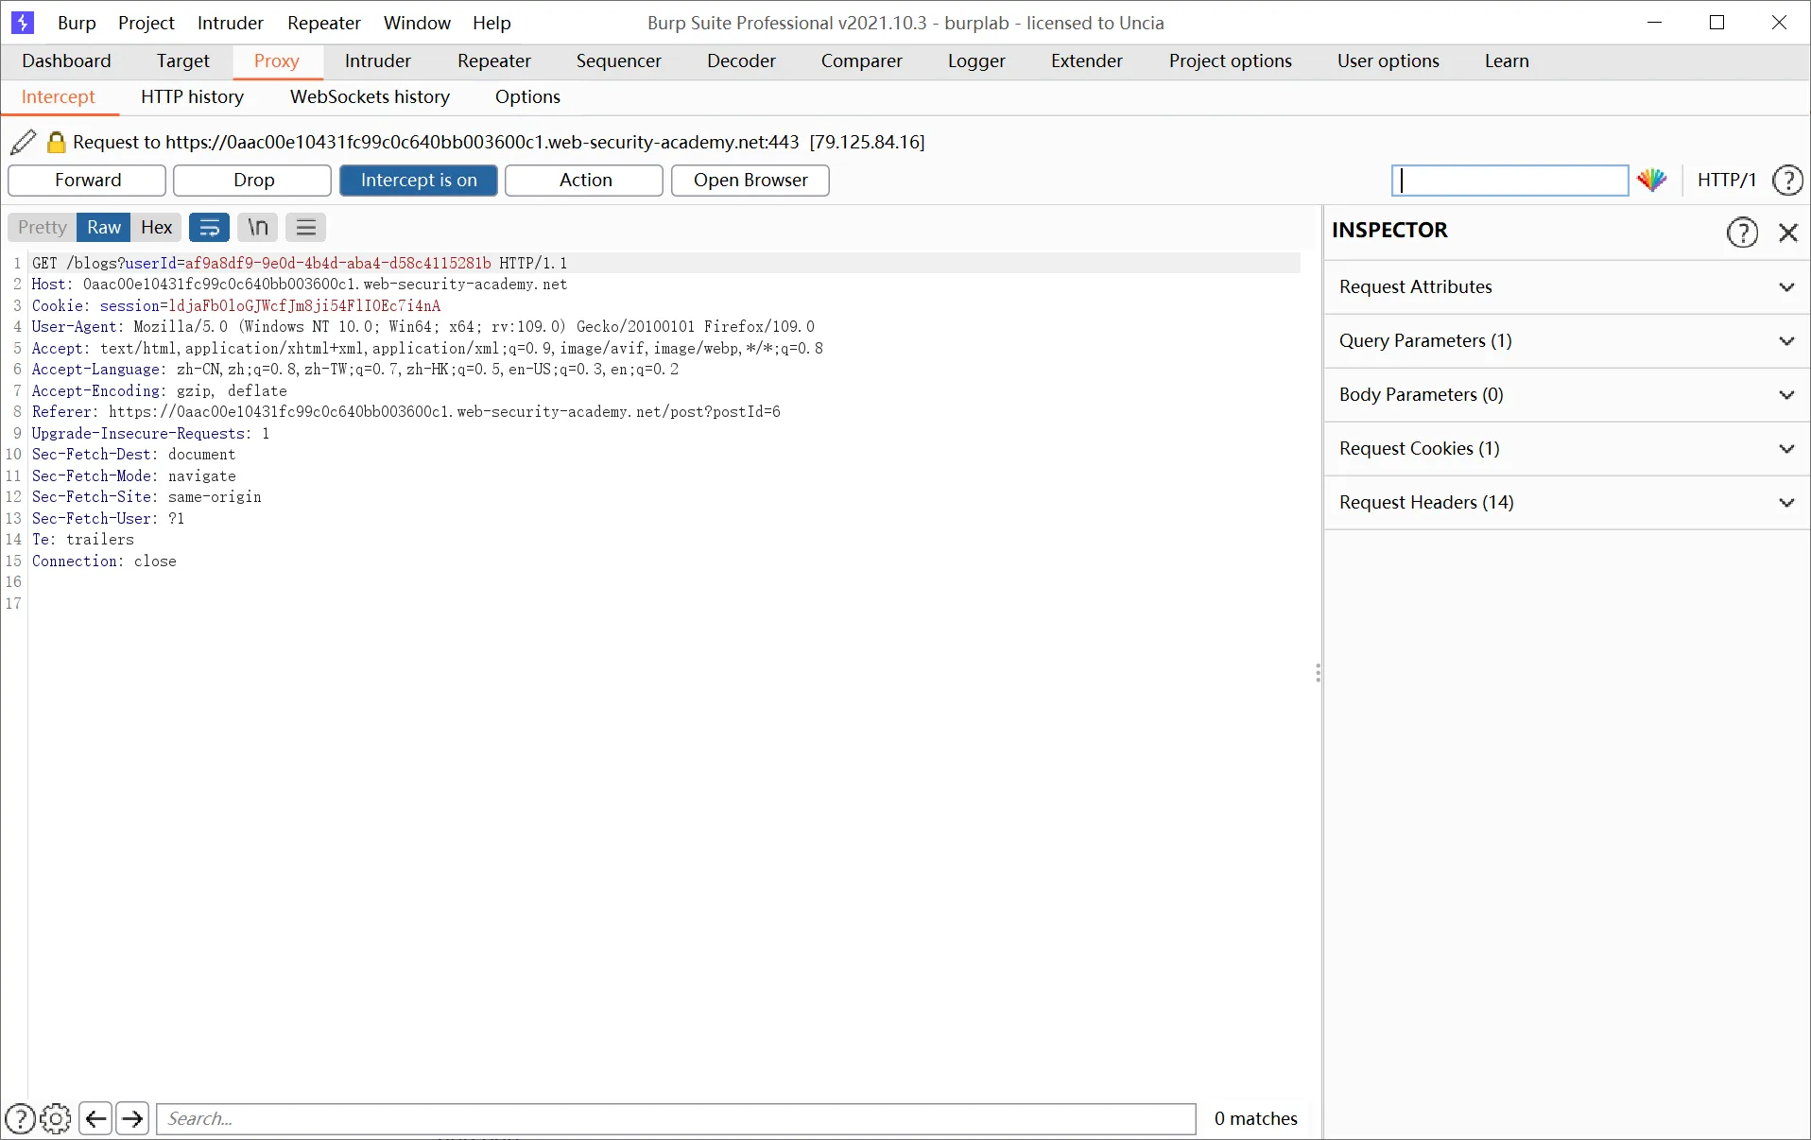Image resolution: width=1811 pixels, height=1140 pixels.
Task: Switch to the Sequencer tab
Action: (619, 60)
